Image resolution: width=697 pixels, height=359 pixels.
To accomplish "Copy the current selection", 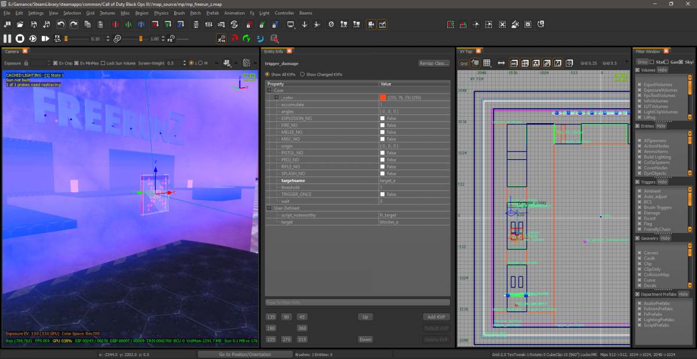I will (88, 24).
